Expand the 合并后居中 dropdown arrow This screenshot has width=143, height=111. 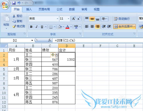click(x=134, y=26)
